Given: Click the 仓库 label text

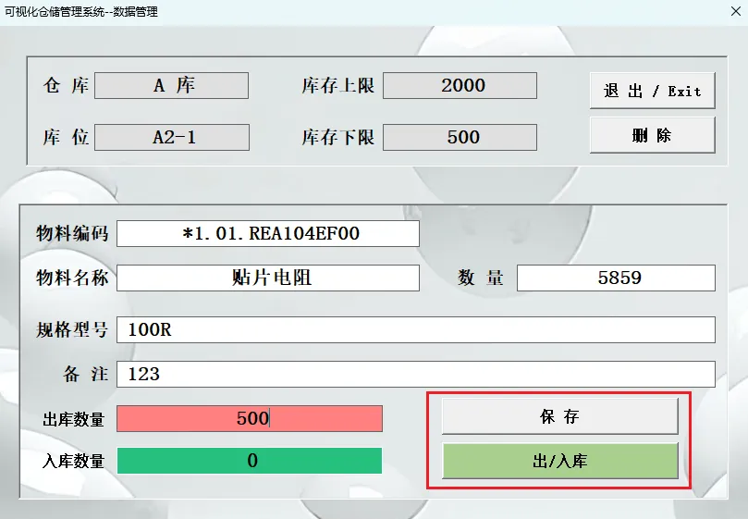Looking at the screenshot, I should [66, 85].
